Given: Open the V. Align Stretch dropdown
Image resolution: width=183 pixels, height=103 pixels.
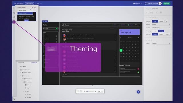Looking at the screenshot, I should [x=161, y=25].
